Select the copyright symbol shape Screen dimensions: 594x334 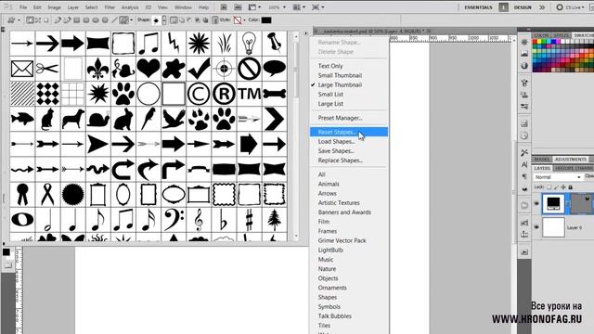[199, 94]
